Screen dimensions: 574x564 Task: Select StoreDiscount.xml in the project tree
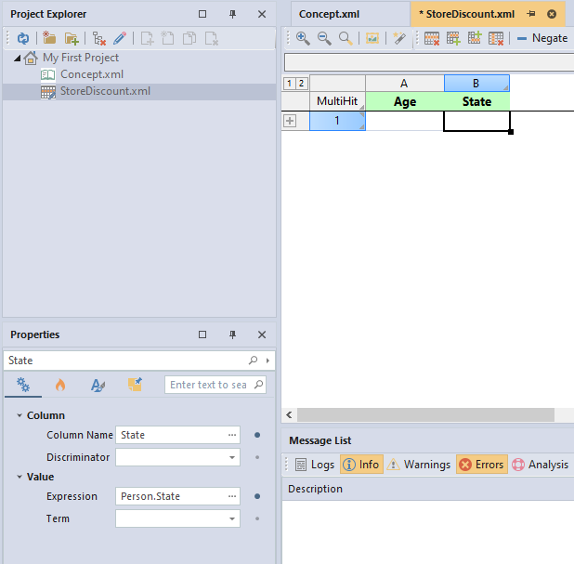tap(105, 91)
